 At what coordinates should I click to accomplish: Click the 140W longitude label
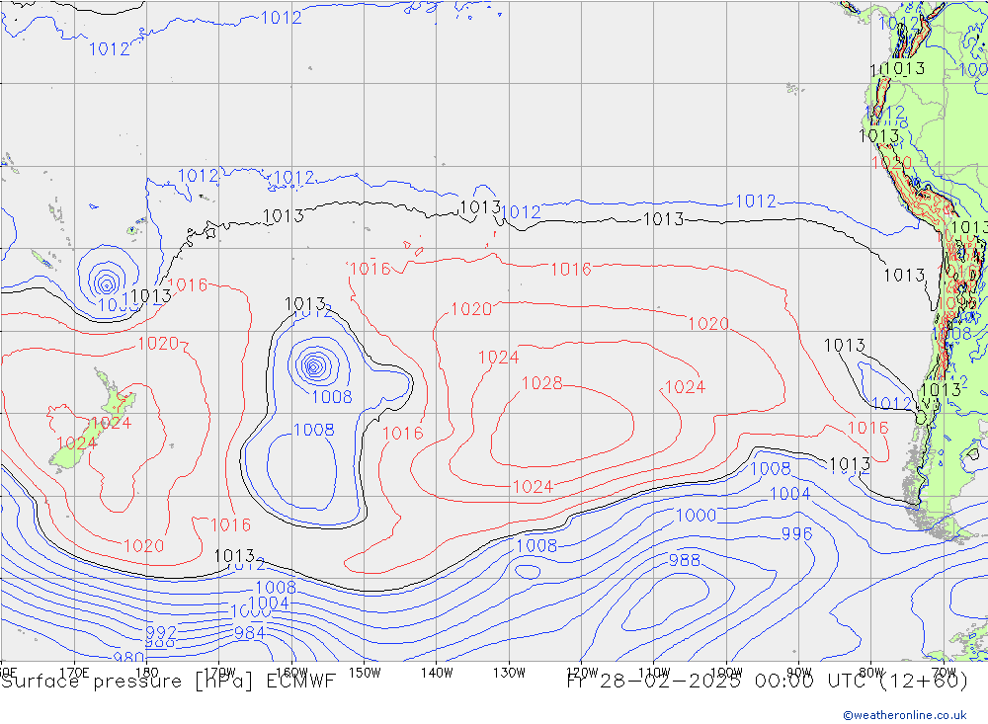[x=436, y=672]
